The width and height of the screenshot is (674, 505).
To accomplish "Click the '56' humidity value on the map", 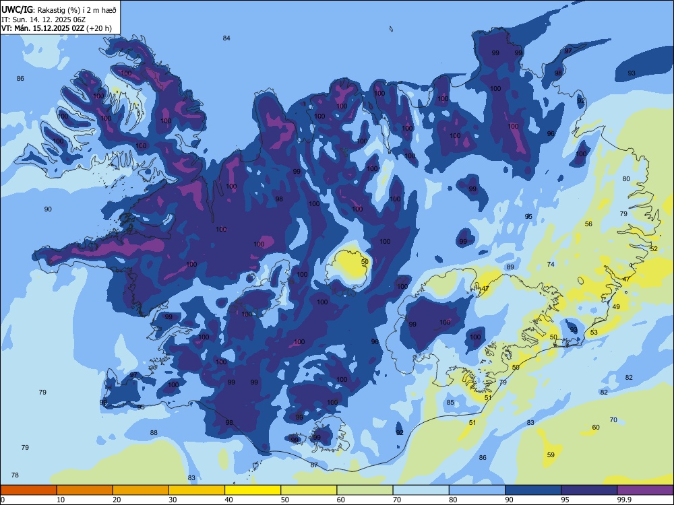I will coord(588,224).
